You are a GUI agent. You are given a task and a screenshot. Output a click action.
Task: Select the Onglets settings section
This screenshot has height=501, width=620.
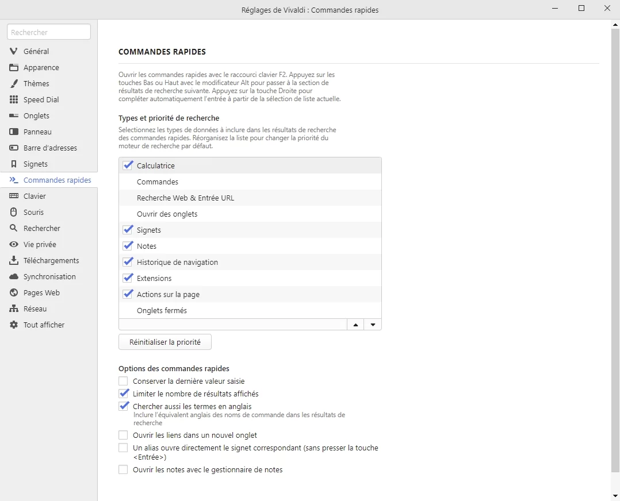click(49, 115)
